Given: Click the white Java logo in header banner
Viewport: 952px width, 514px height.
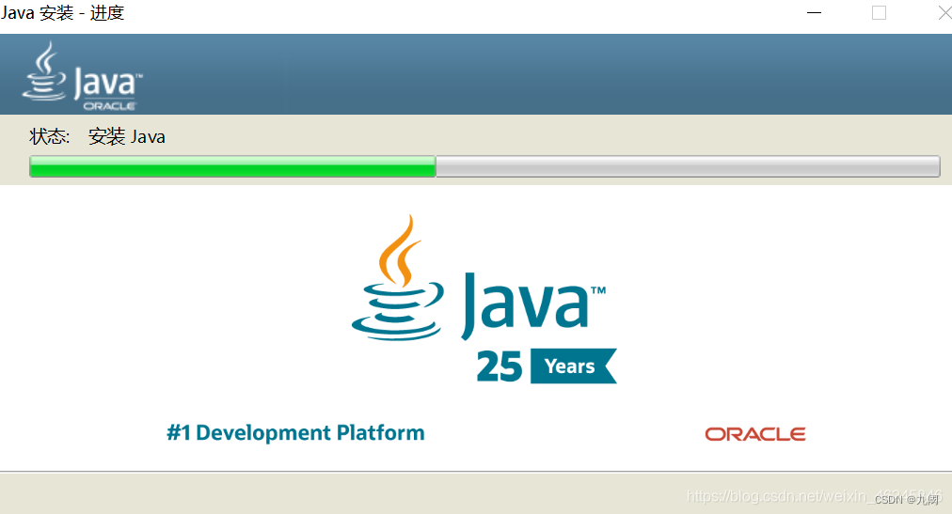Looking at the screenshot, I should (x=83, y=76).
